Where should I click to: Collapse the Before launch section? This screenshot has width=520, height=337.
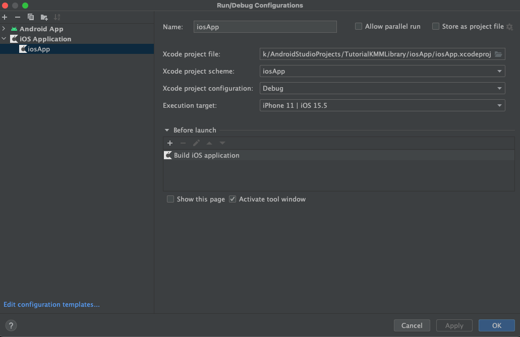166,130
